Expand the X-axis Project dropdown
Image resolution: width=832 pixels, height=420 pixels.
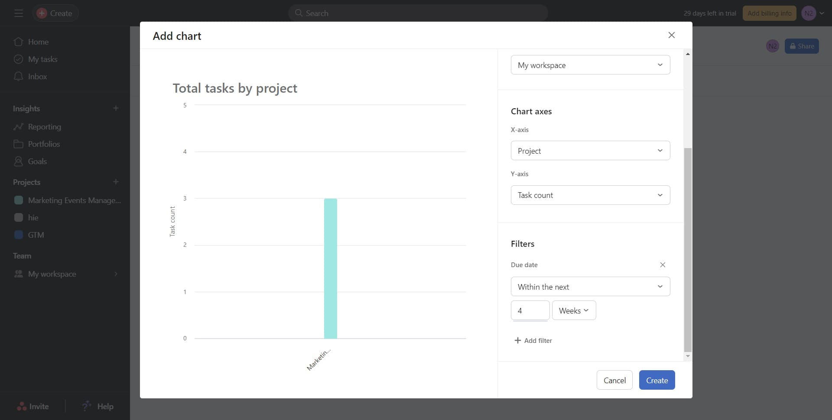pyautogui.click(x=590, y=151)
